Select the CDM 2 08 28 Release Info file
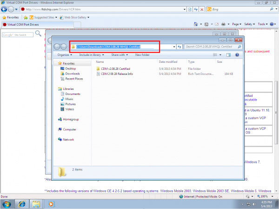 [117, 74]
